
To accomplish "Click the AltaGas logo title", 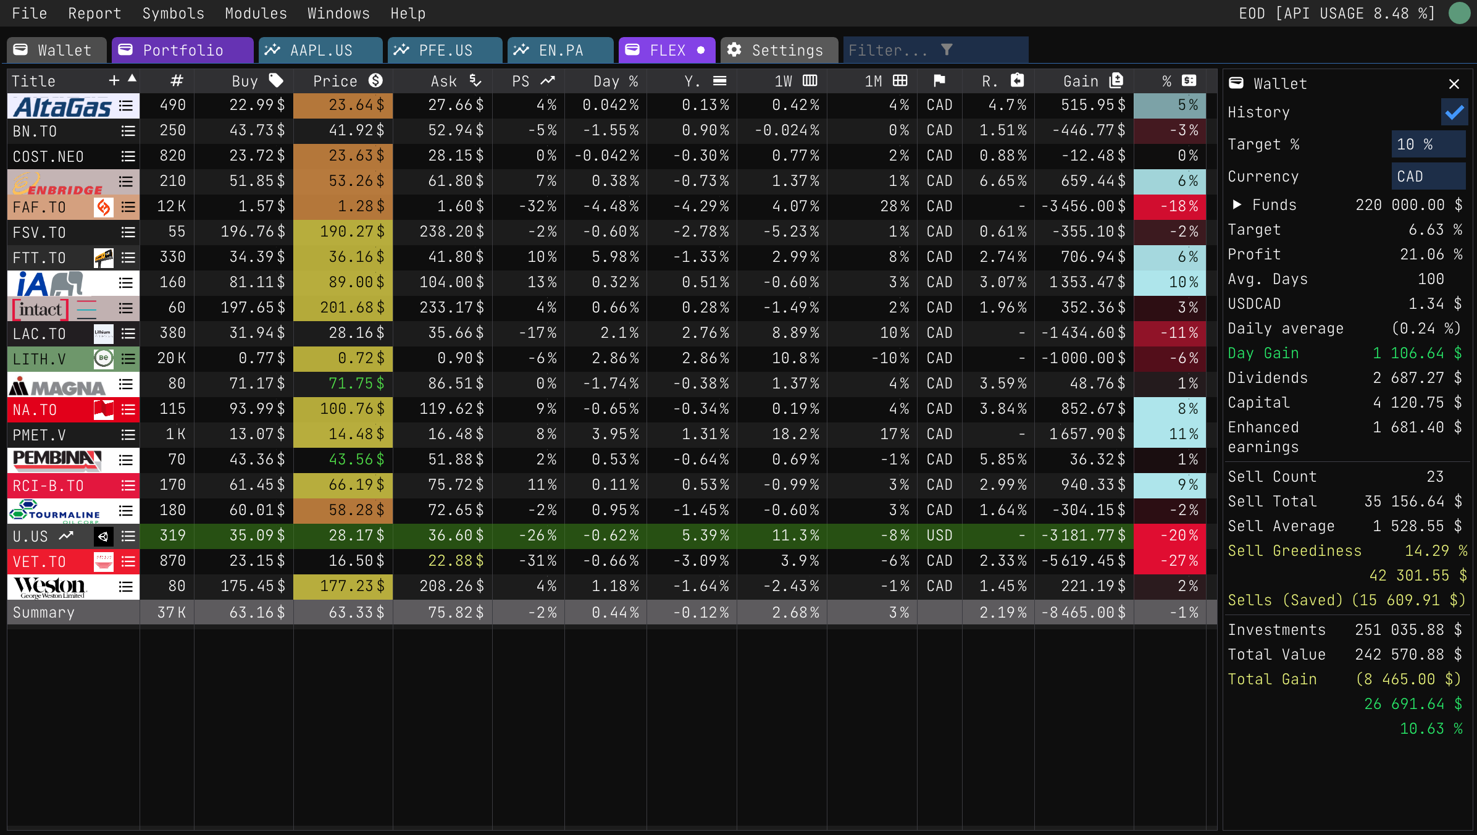I will [x=62, y=106].
